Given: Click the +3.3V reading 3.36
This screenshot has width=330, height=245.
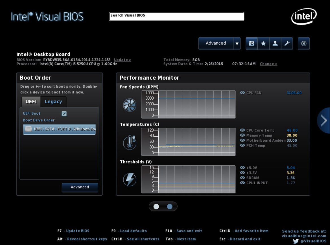Looking at the screenshot, I should (x=290, y=173).
